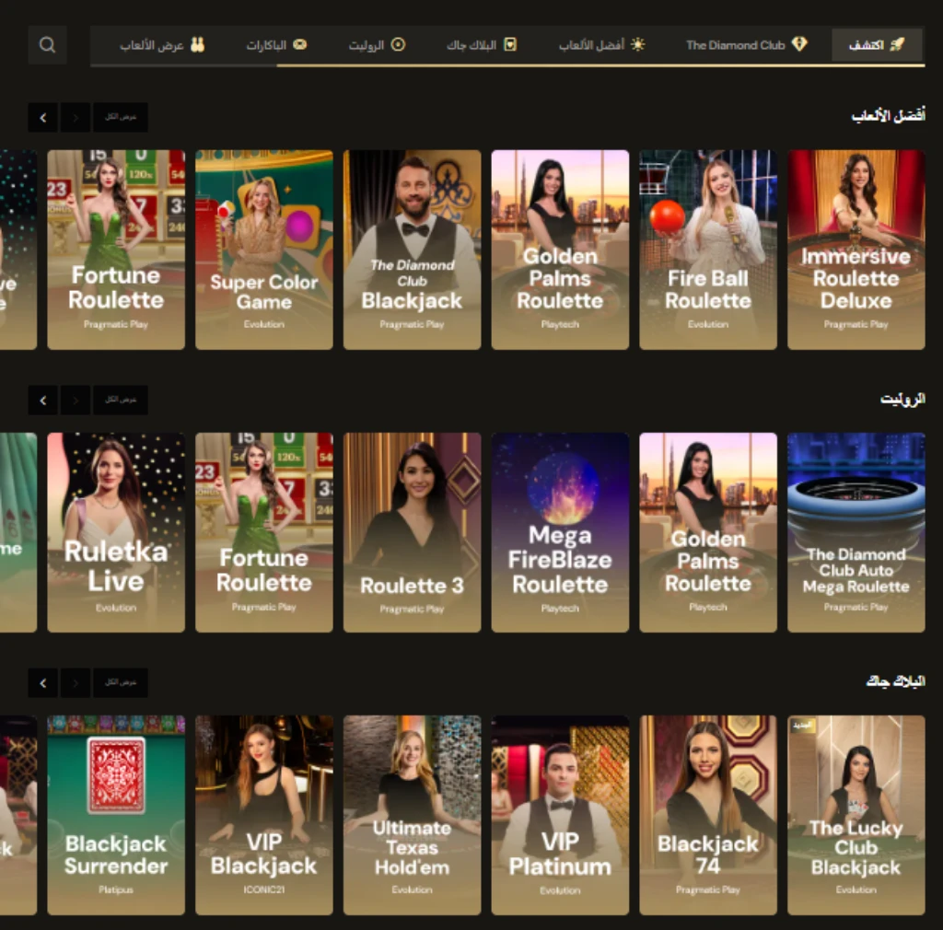This screenshot has width=943, height=930.
Task: Select the أفضل الألعاب tab in the navigation bar
Action: coord(602,45)
